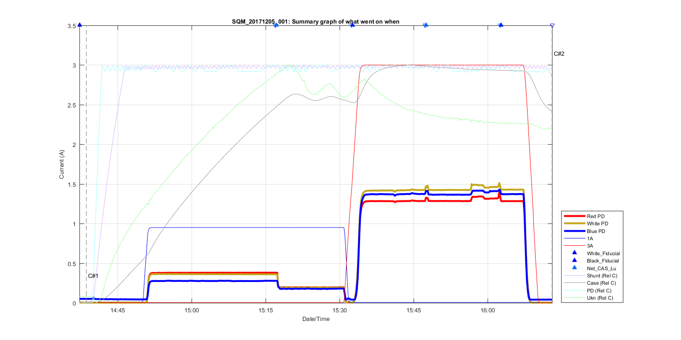Click the fiducial marker above 16:00
Screen dimensions: 681x340
501,25
